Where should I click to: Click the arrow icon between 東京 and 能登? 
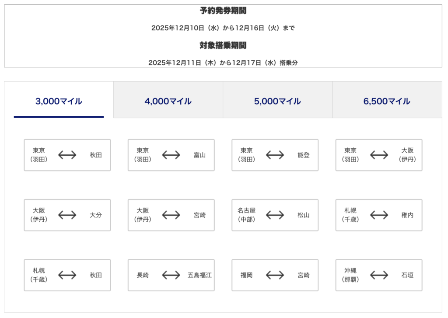pyautogui.click(x=275, y=155)
